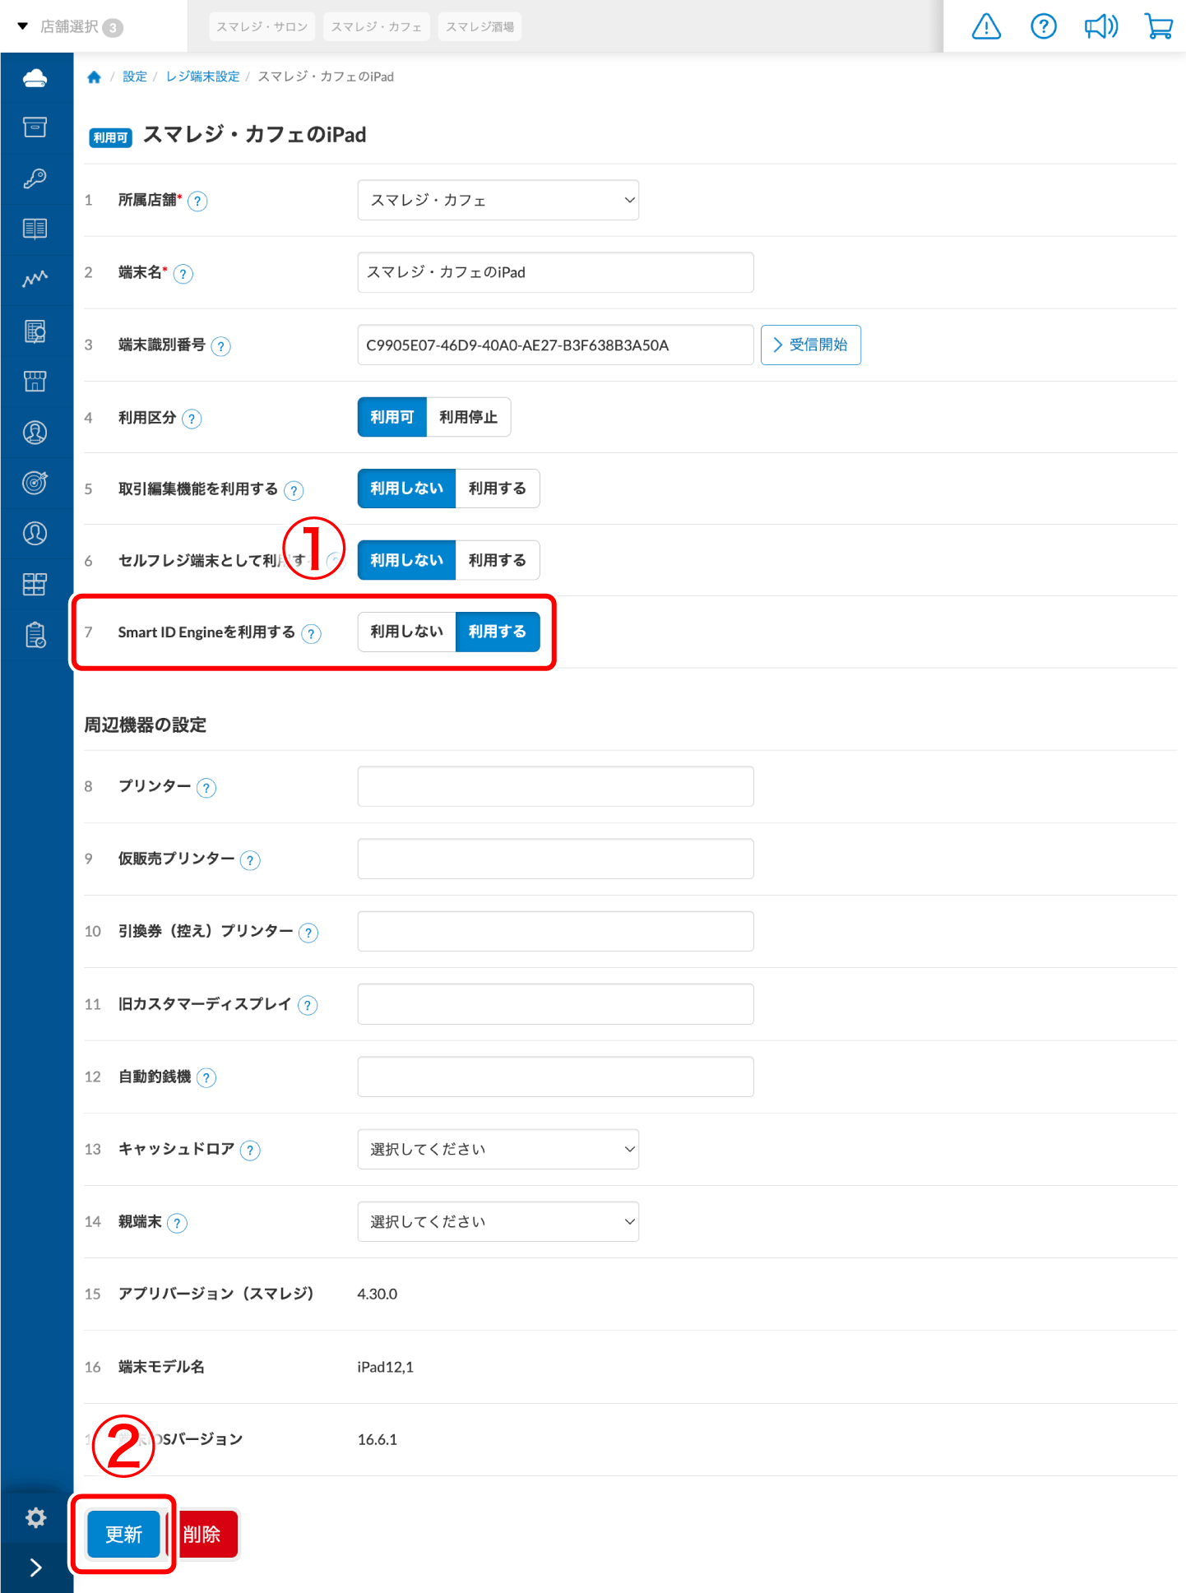Go to レジ端末設定 breadcrumb link
1186x1593 pixels.
click(x=202, y=76)
